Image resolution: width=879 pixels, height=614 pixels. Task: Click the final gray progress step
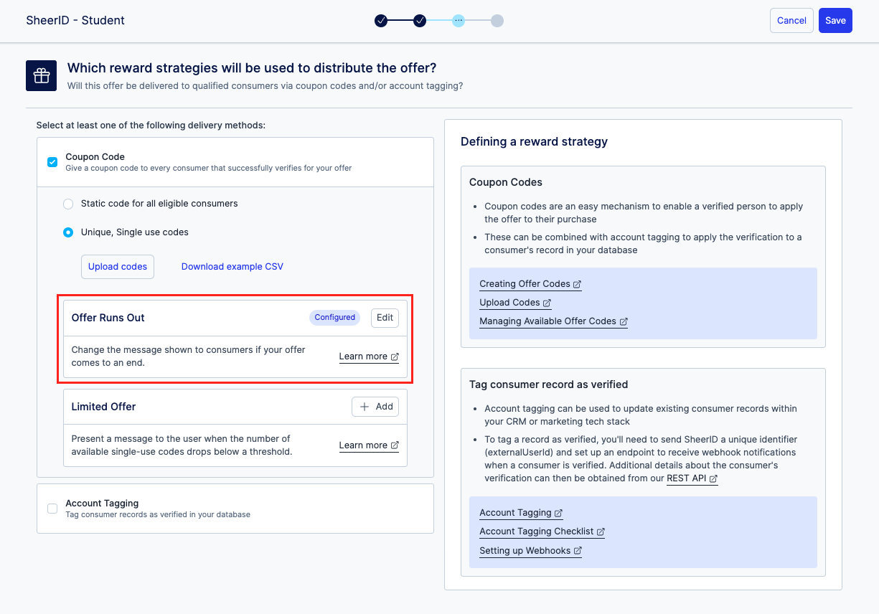497,21
